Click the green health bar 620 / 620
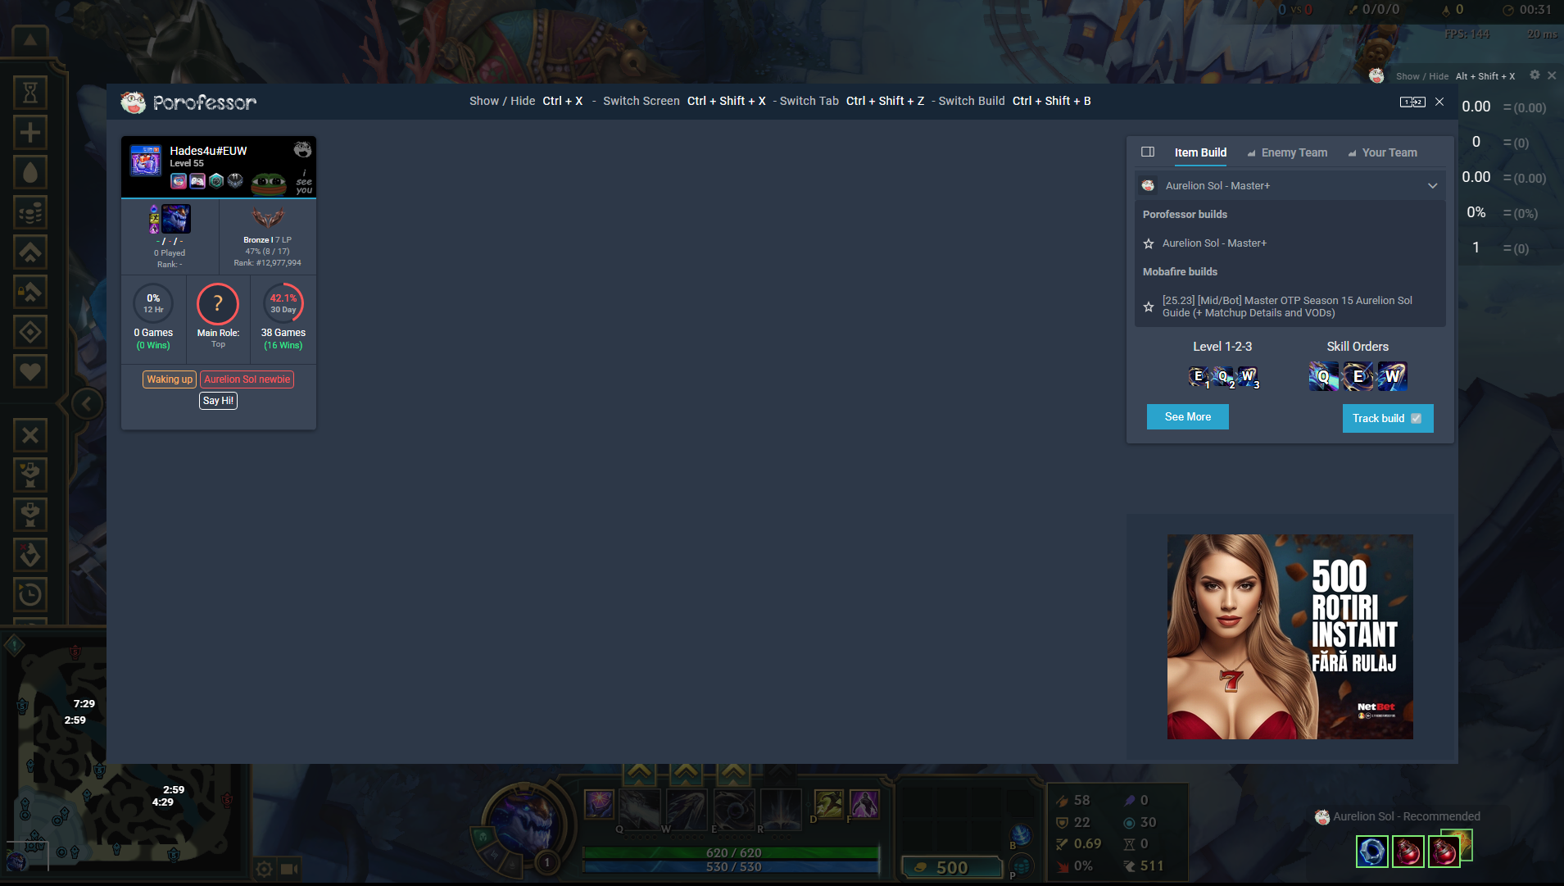 point(731,853)
